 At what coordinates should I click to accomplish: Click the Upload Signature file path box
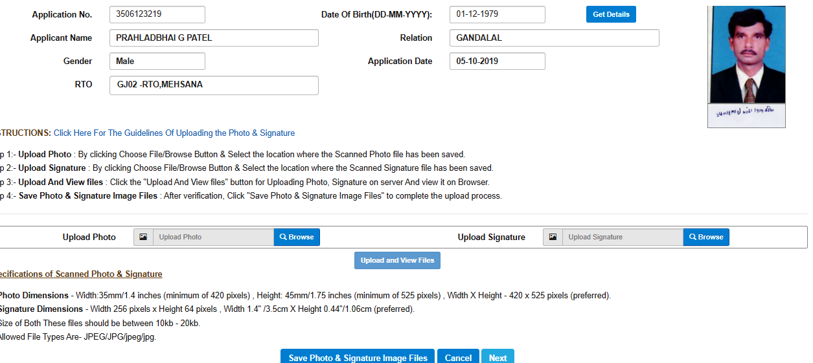(623, 237)
